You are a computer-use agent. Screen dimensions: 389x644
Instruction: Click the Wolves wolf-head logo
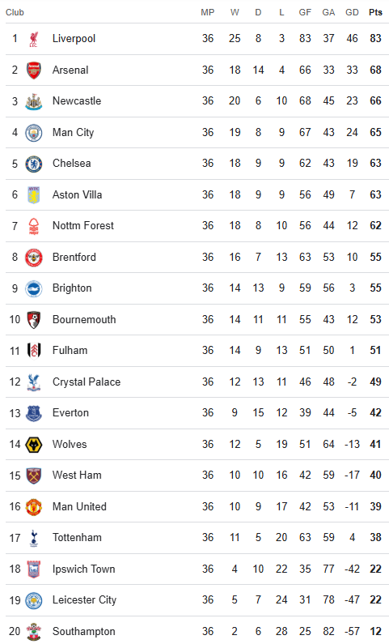coord(34,445)
